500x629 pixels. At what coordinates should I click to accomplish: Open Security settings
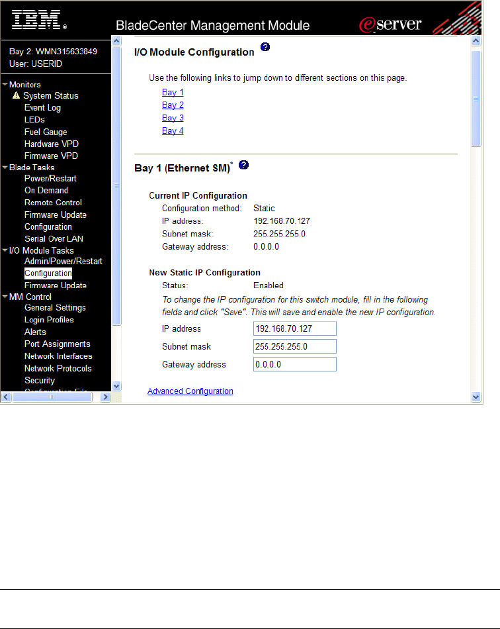(x=39, y=380)
